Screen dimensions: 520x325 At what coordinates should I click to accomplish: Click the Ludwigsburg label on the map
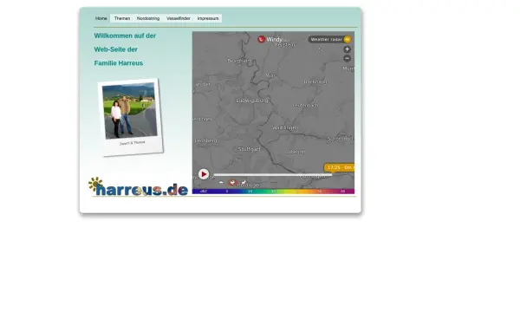[252, 101]
